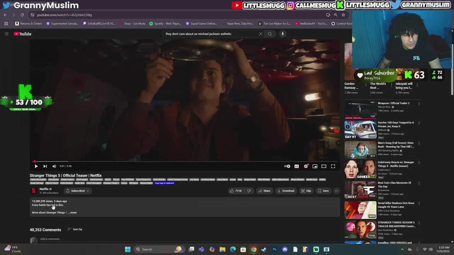Open Discord from taskbar
This screenshot has height=255, width=454.
285,249
